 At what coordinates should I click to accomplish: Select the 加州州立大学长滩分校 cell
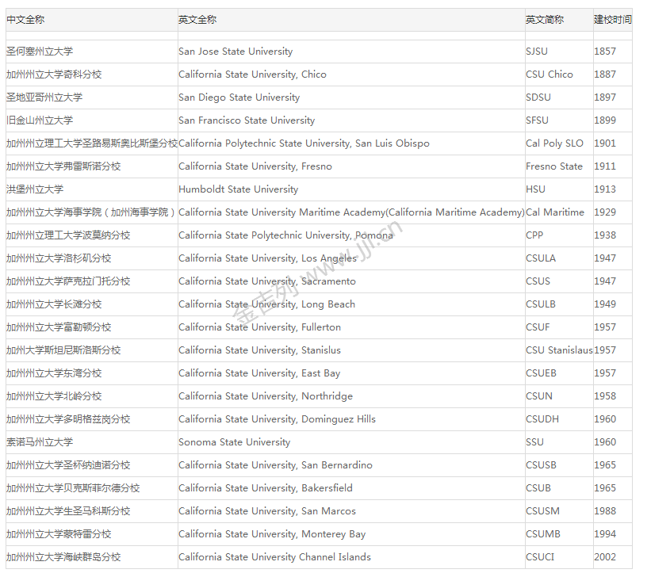[x=54, y=304]
